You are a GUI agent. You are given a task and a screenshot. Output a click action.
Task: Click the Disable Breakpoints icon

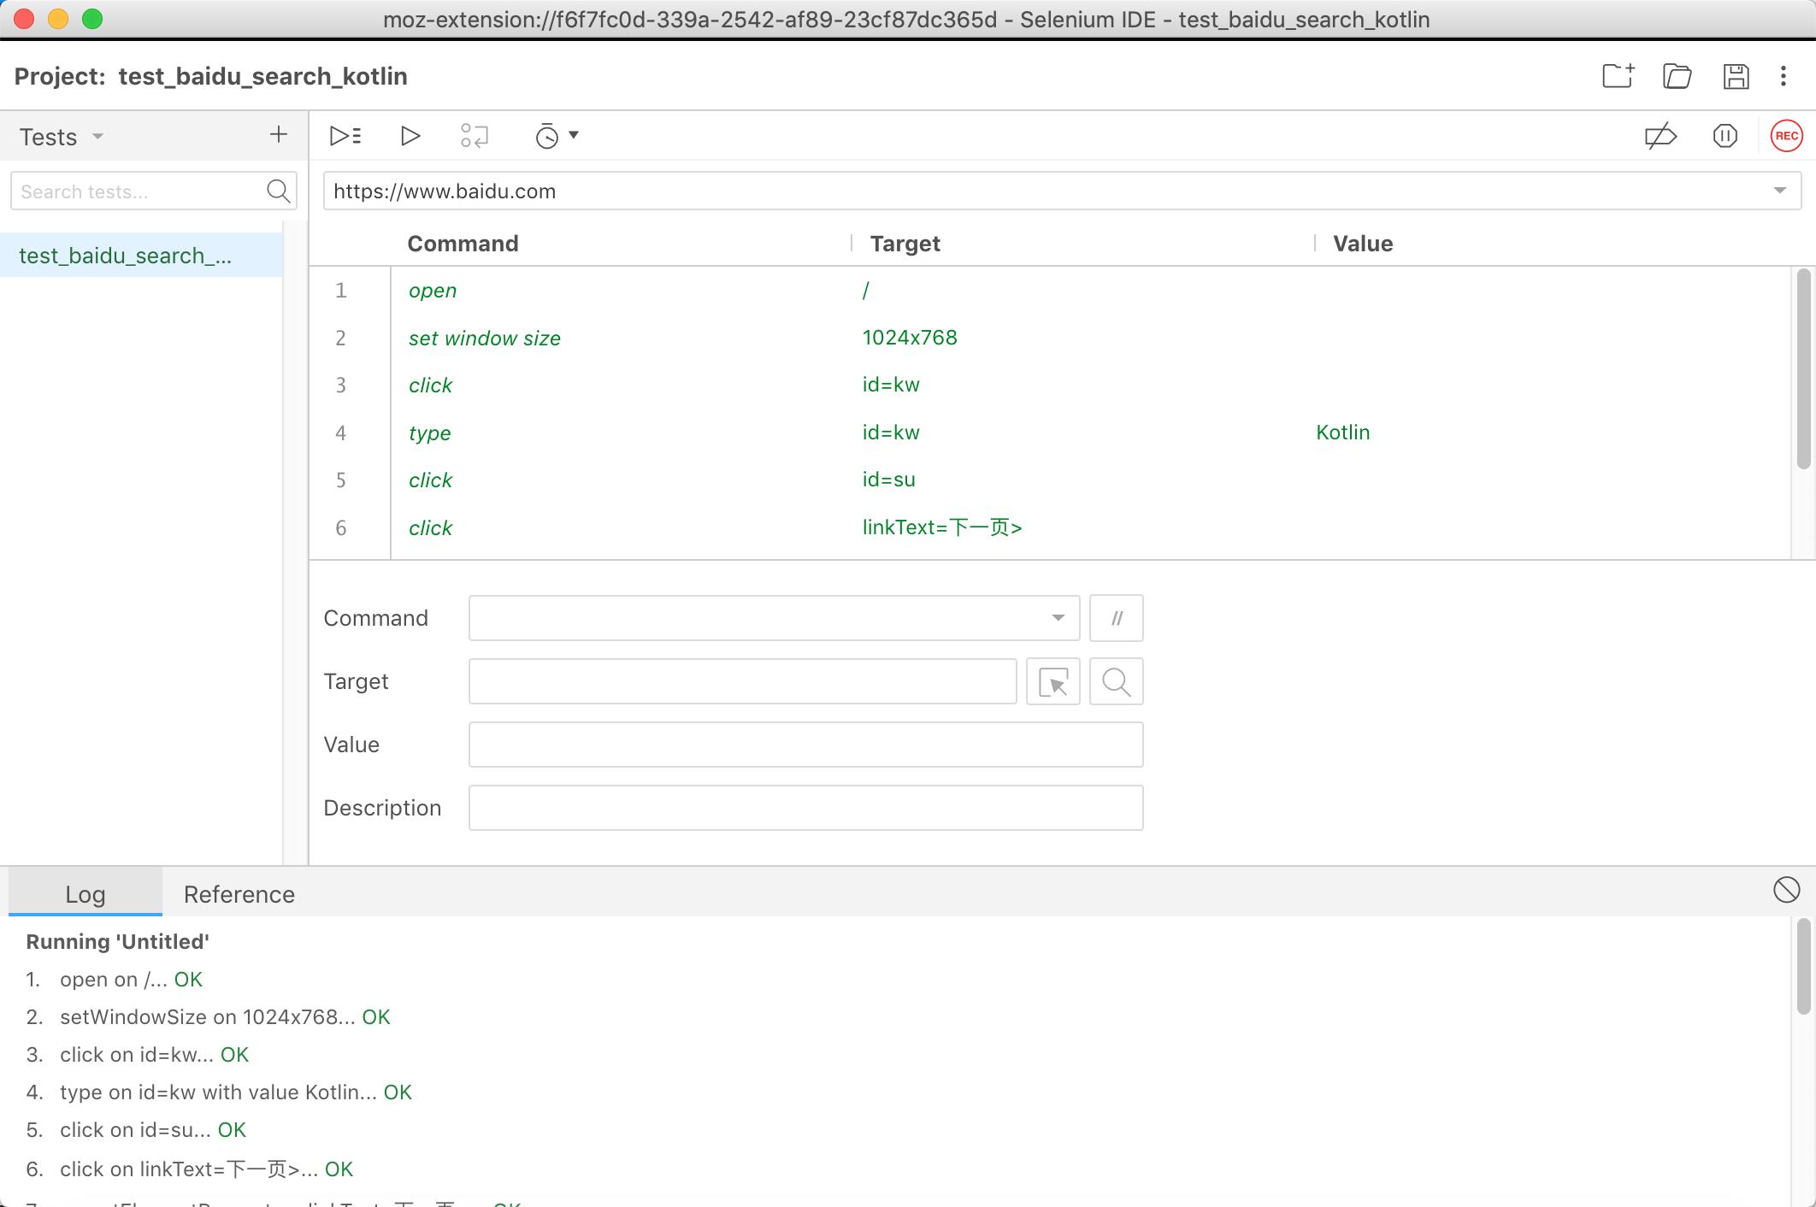(x=1661, y=135)
